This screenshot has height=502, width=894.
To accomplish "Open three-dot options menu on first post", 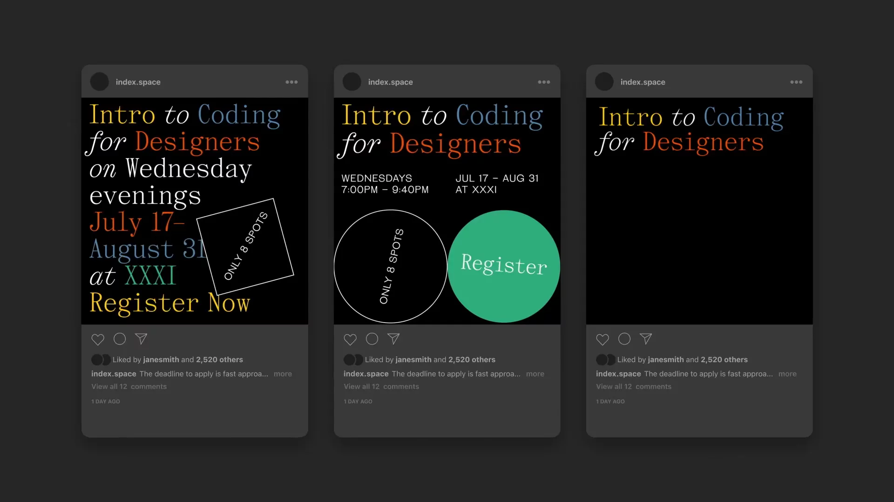I will 291,82.
